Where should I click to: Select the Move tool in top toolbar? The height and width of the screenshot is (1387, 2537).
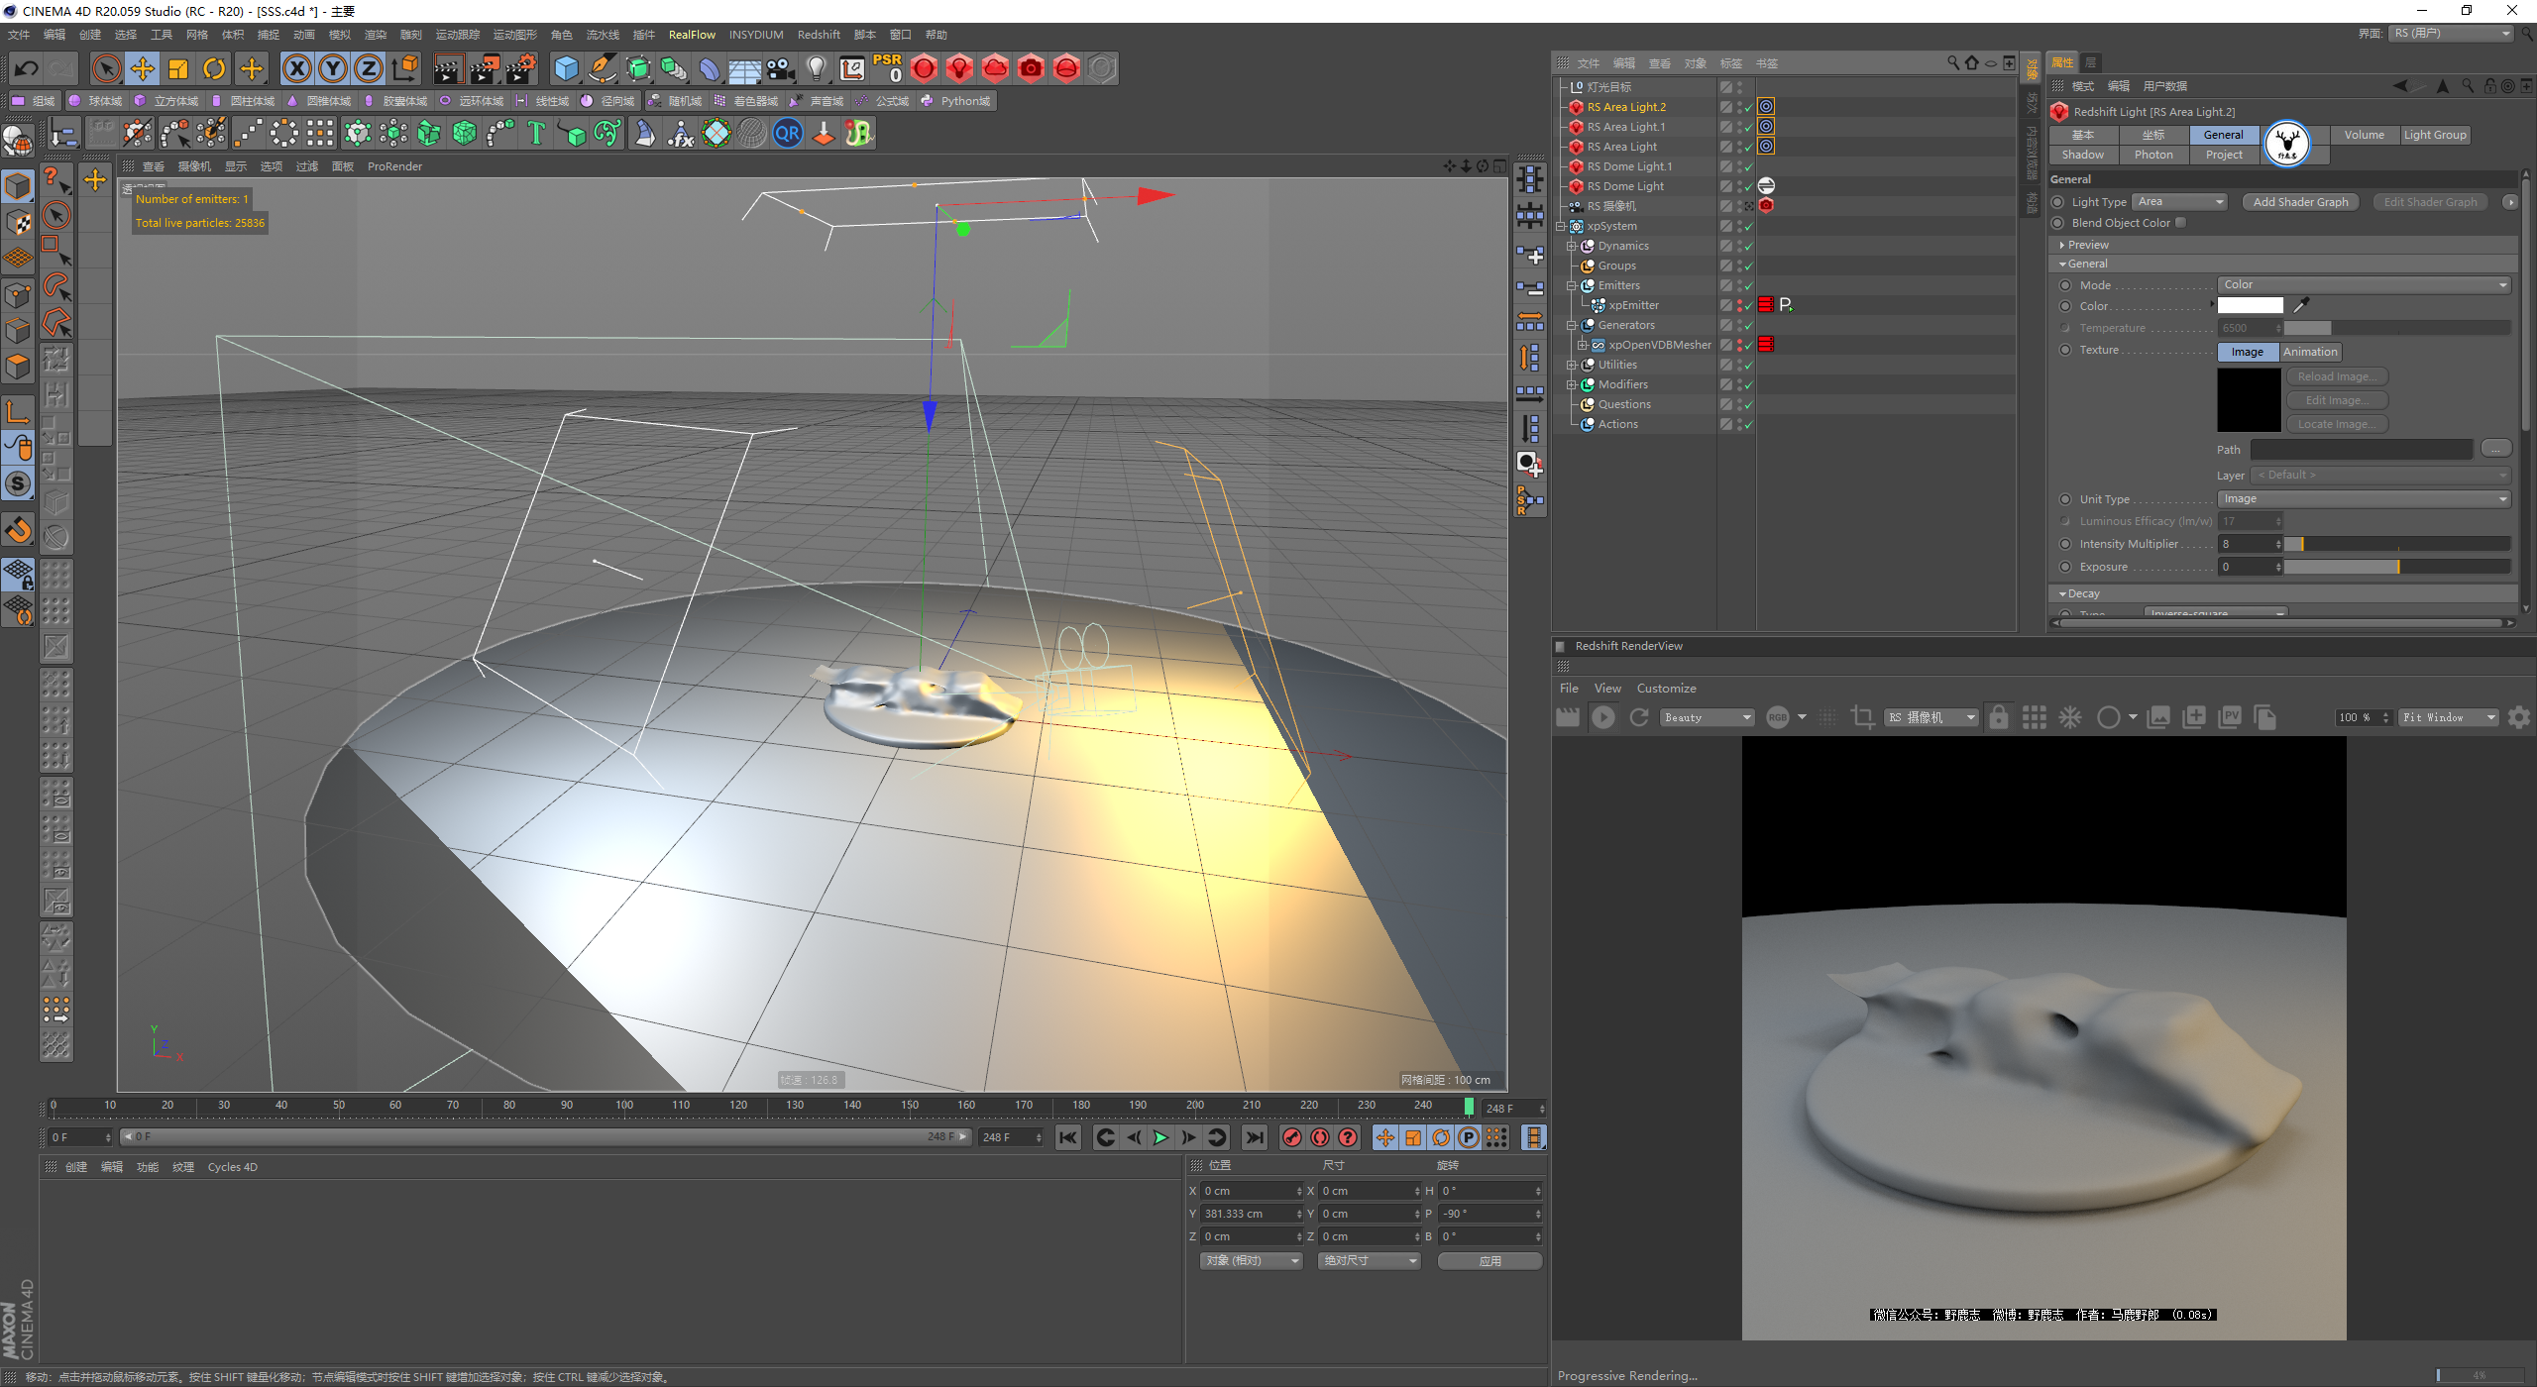[142, 68]
